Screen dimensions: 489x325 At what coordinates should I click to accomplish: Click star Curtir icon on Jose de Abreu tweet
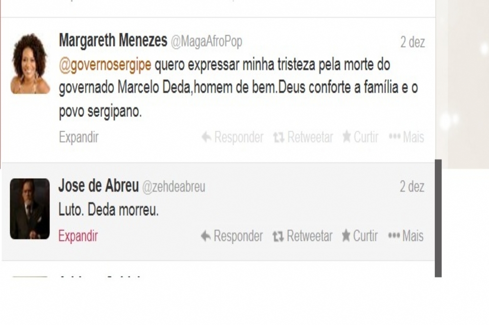pyautogui.click(x=346, y=235)
